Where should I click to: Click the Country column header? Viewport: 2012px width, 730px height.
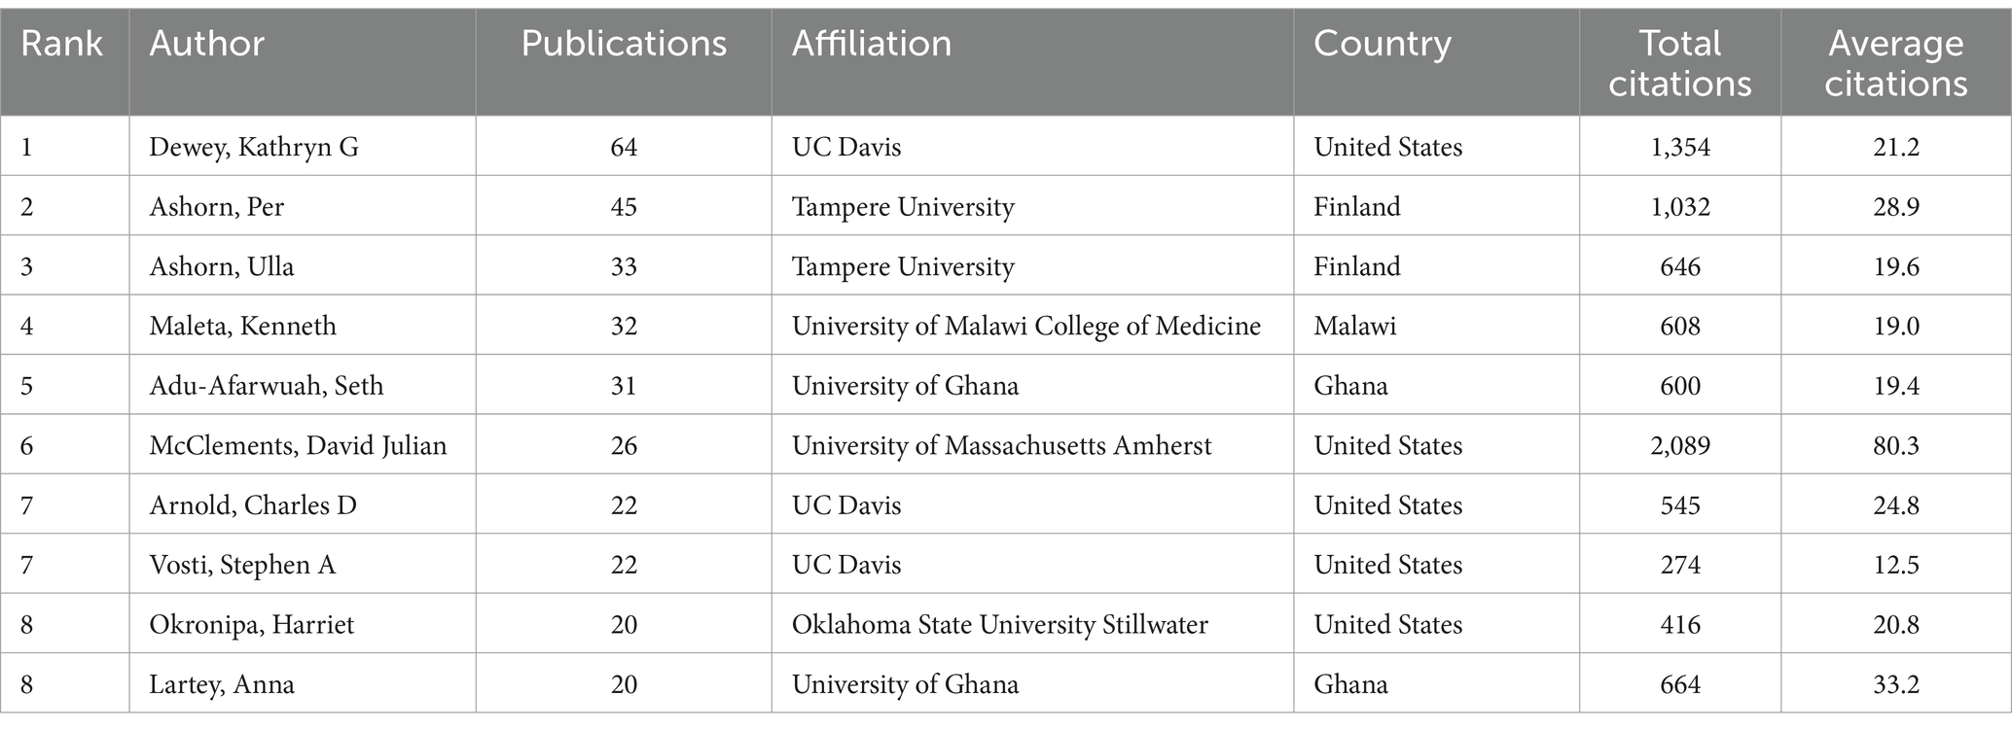[1383, 44]
